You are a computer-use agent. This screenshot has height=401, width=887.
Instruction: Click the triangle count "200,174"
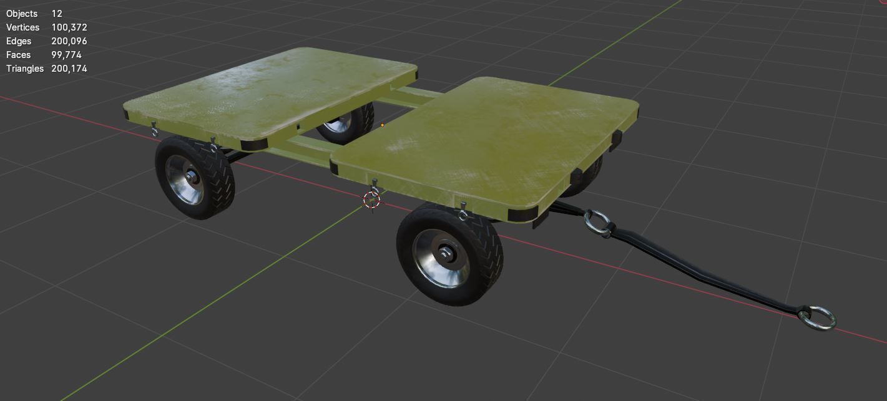tap(69, 69)
